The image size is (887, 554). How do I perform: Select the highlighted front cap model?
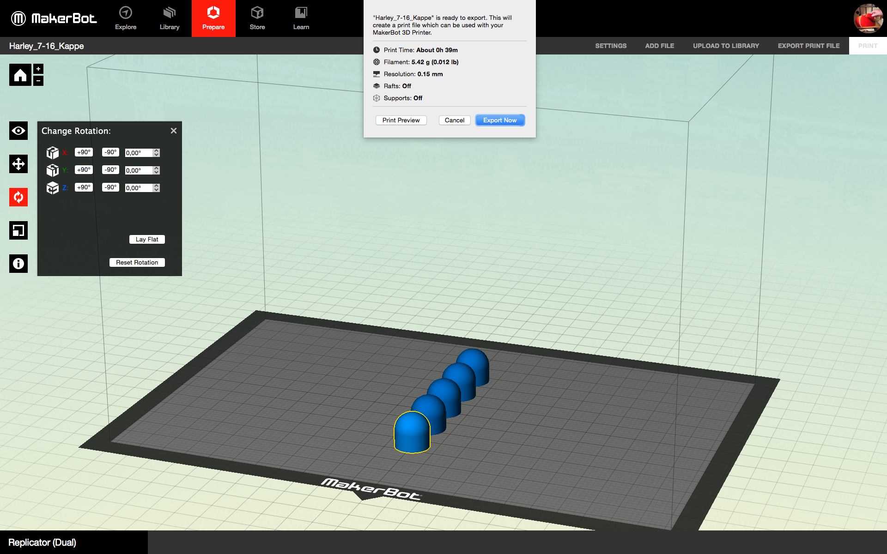[412, 433]
